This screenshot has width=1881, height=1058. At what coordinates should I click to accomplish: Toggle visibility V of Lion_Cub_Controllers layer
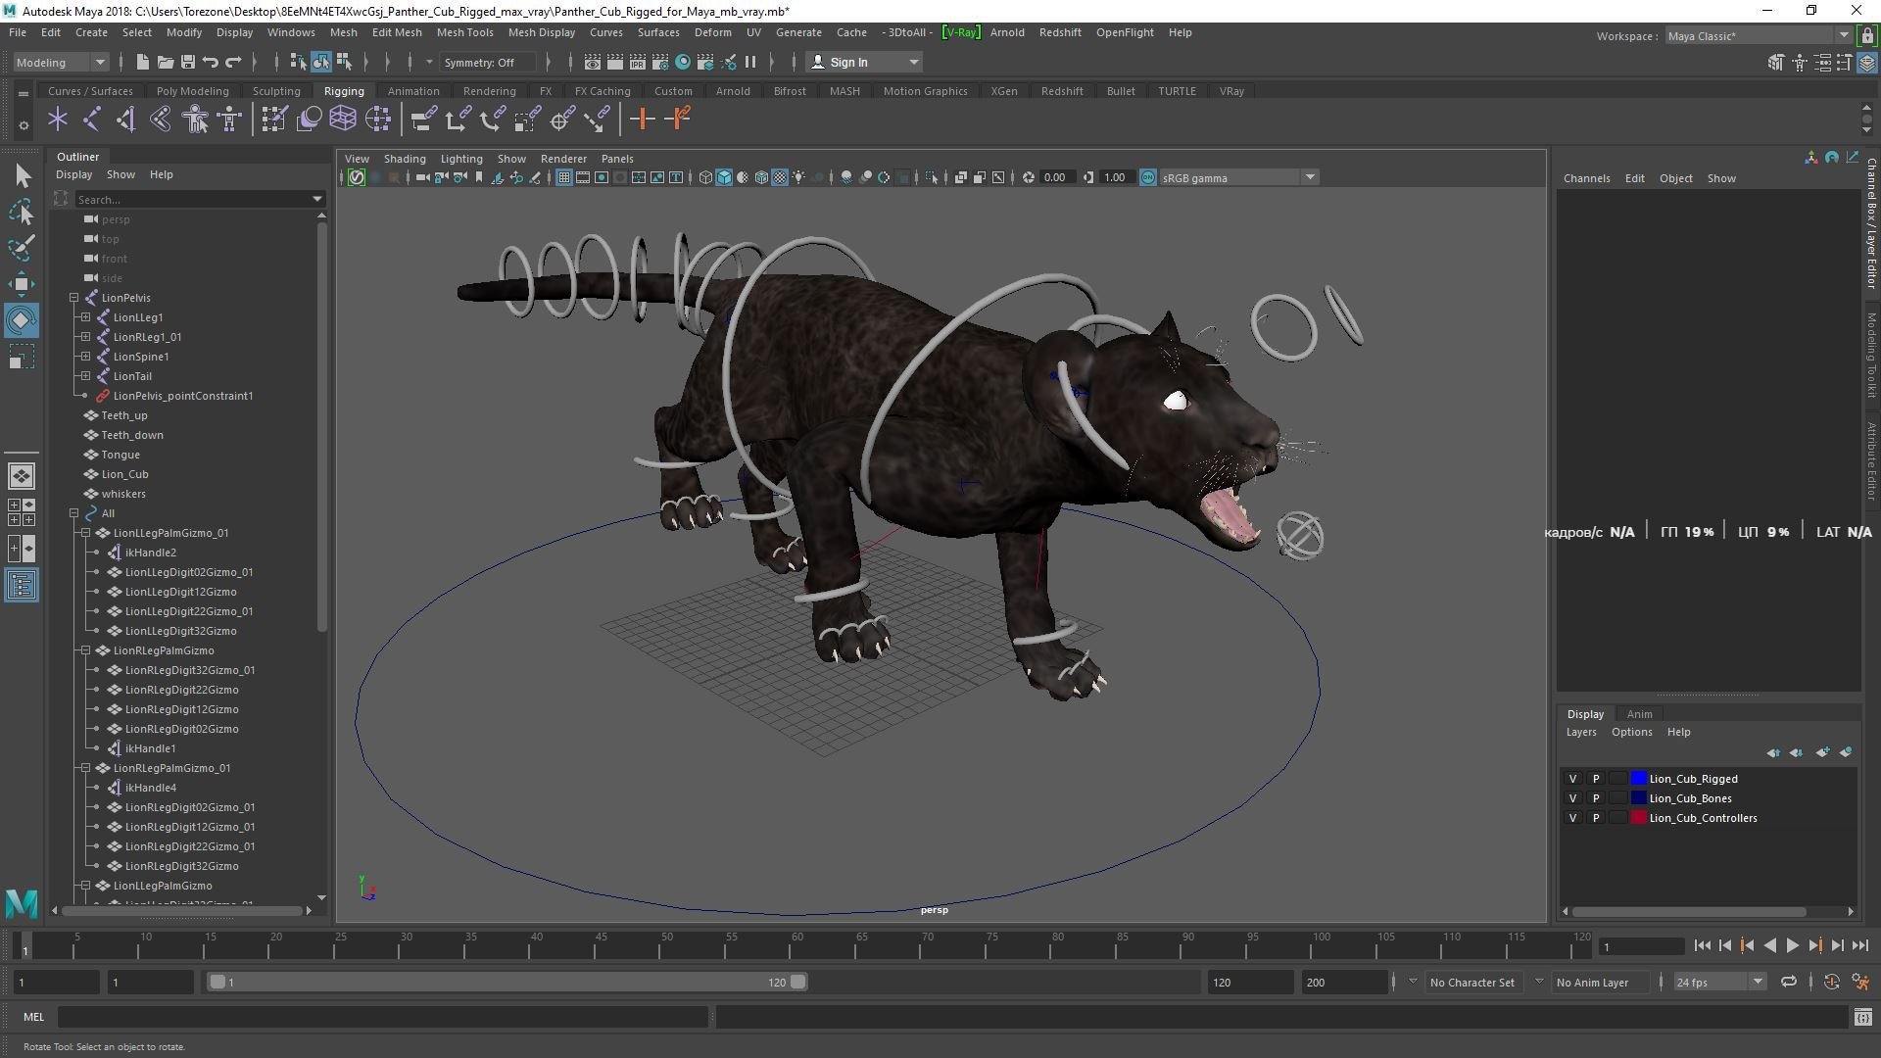1573,818
